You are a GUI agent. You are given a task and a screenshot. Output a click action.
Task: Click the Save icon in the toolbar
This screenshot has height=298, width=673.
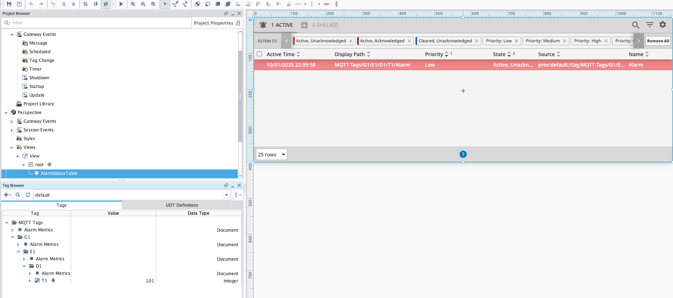point(9,4)
